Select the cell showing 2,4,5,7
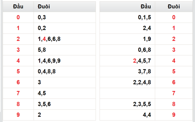Image resolution: width=195 pixels, height=122 pixels. coord(127,61)
